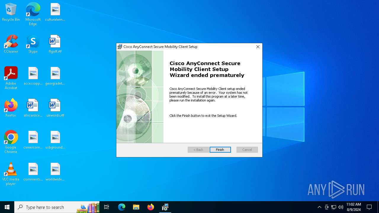Launch Firefox from the taskbar
This screenshot has height=213, width=379.
pos(150,207)
